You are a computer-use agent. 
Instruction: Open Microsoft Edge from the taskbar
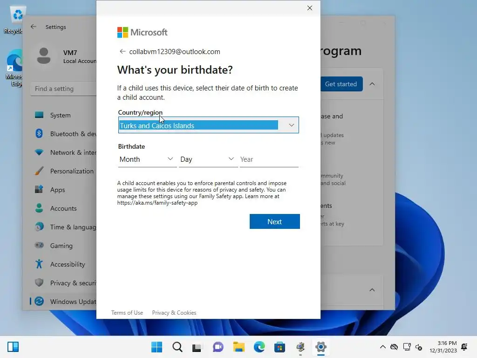click(x=259, y=347)
